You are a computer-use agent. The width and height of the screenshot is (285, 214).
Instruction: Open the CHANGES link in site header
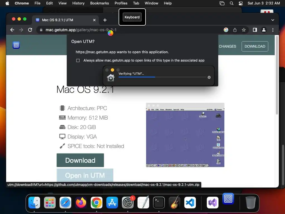[x=227, y=47]
